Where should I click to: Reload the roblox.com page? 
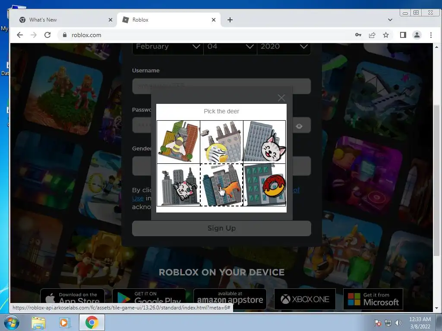click(x=47, y=35)
